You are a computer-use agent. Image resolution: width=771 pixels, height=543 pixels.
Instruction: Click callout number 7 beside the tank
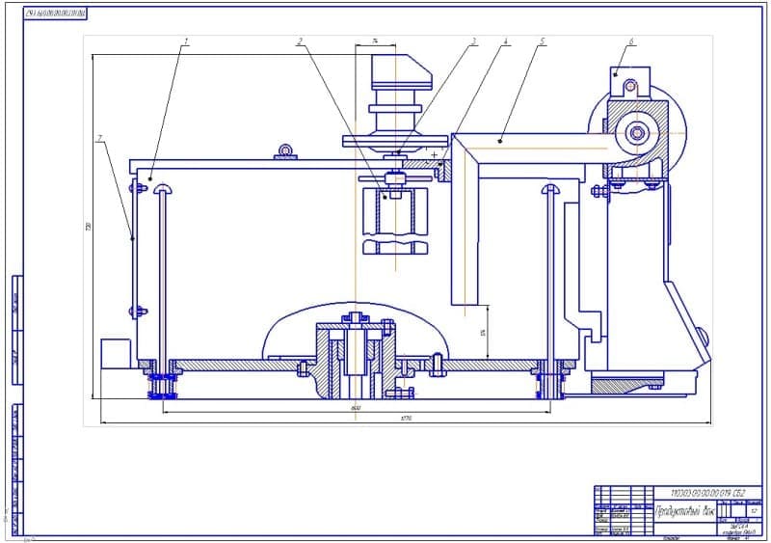click(x=100, y=138)
